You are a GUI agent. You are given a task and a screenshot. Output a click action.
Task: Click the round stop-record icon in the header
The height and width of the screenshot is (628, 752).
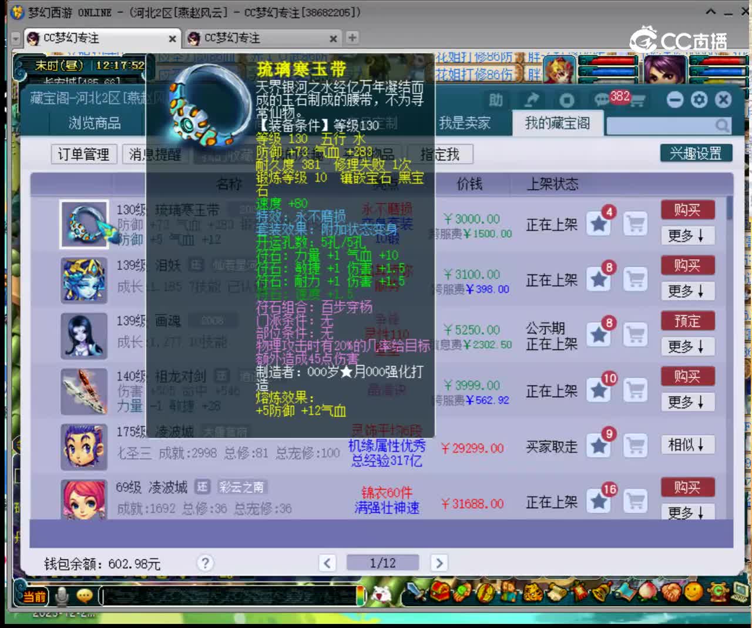(x=566, y=100)
